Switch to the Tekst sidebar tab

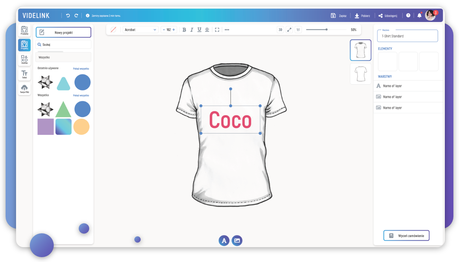click(24, 74)
